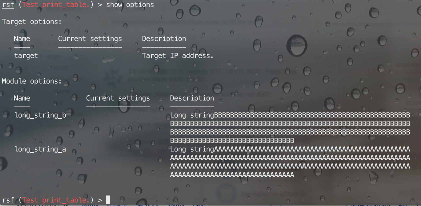Screen dimensions: 421x206
Task: Click the 'long_string_a' option name
Action: coord(40,149)
